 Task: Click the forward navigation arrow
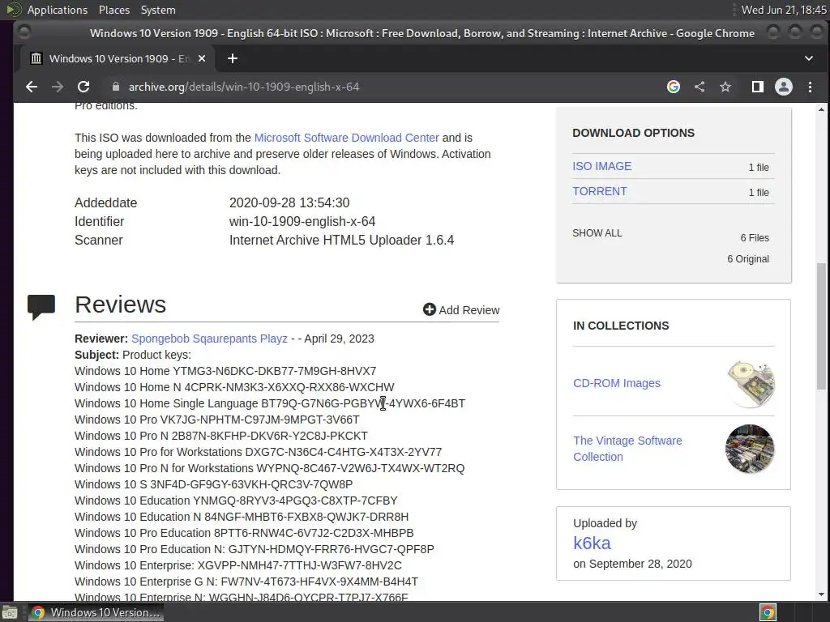[58, 87]
